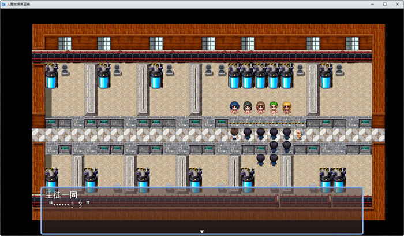Click the blue-haired character sprite
This screenshot has width=404, height=236.
click(x=234, y=108)
